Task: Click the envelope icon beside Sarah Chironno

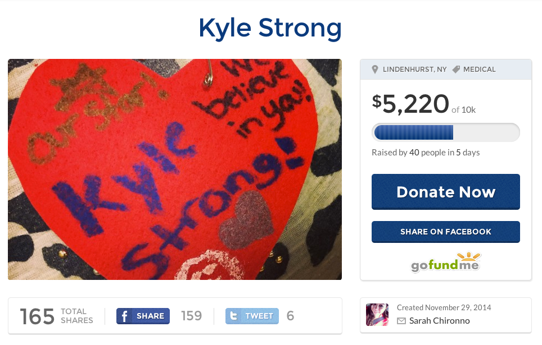Action: pyautogui.click(x=401, y=321)
